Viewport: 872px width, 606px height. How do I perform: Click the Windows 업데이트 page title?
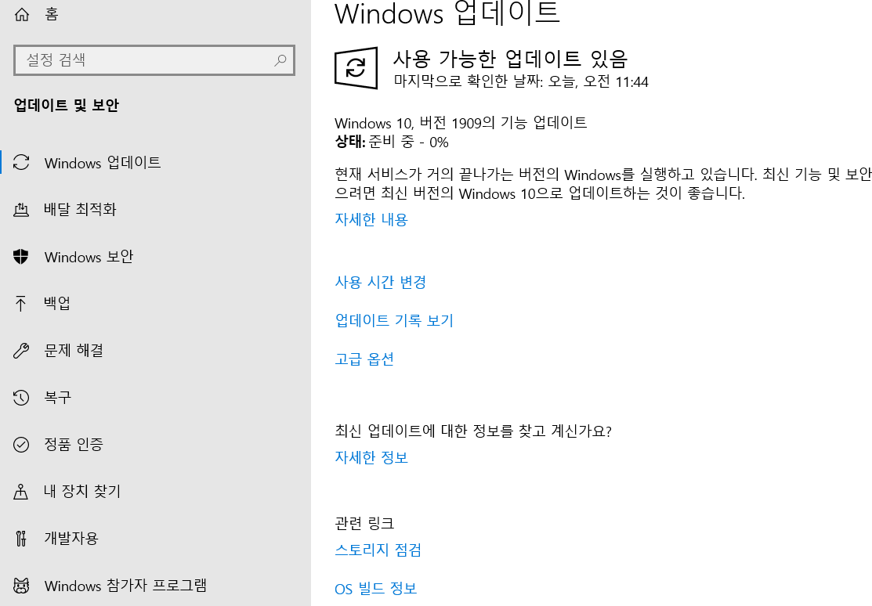tap(447, 13)
